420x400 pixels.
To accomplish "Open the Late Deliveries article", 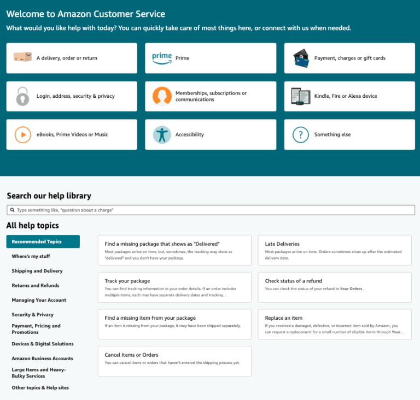I will click(x=335, y=250).
